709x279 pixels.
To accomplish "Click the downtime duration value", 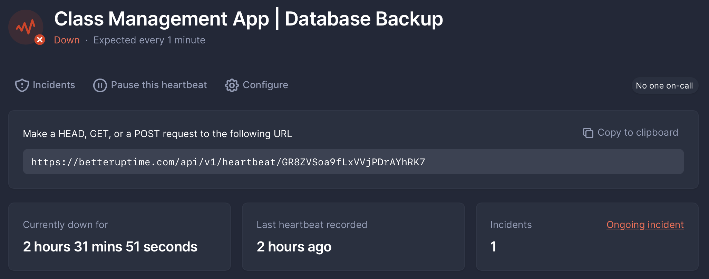I will (110, 247).
